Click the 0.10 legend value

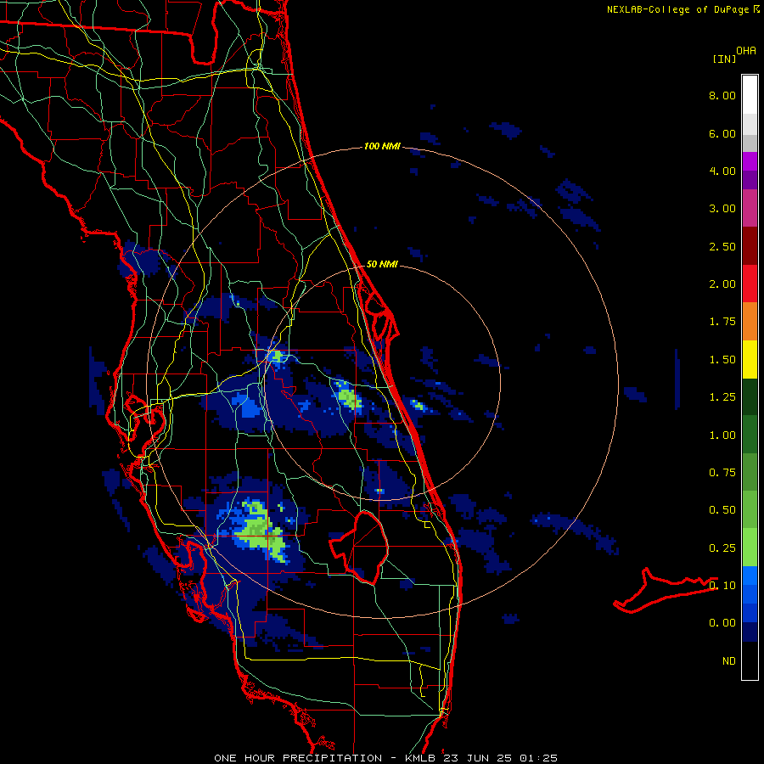[722, 585]
